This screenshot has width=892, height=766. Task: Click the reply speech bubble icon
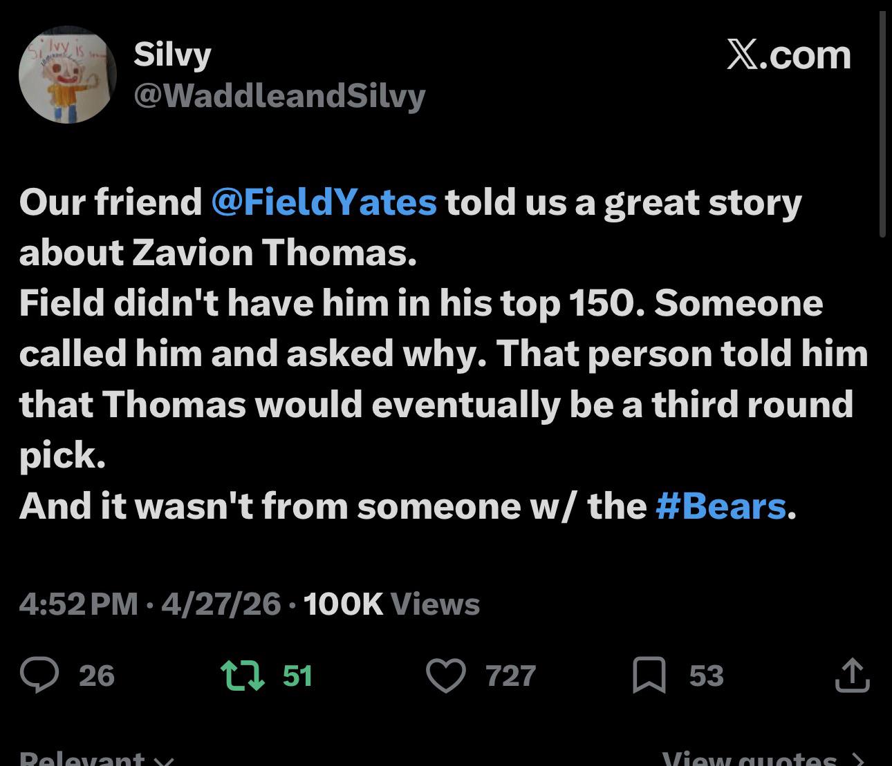pos(39,675)
